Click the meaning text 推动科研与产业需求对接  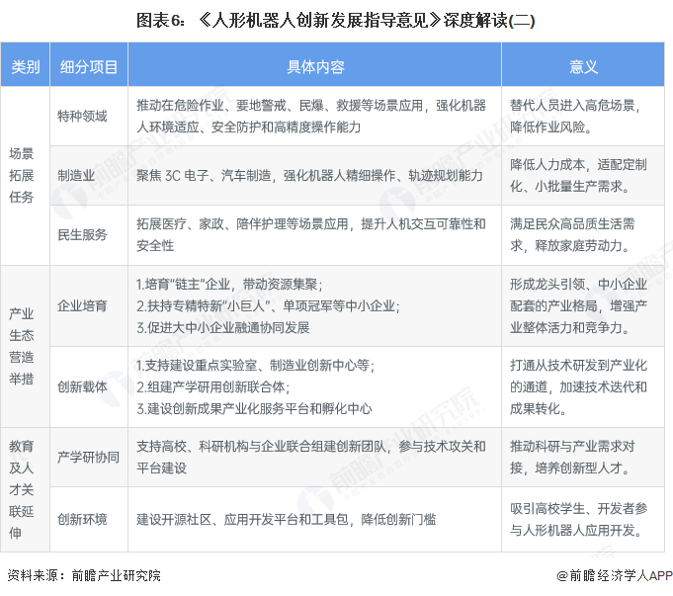coord(572,457)
